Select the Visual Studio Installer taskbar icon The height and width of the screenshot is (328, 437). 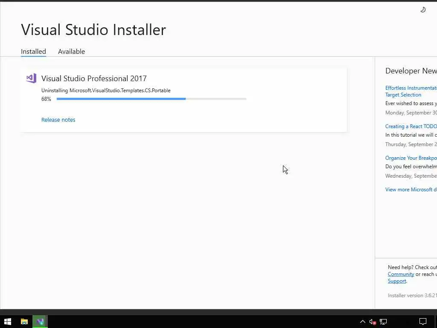[x=40, y=322]
